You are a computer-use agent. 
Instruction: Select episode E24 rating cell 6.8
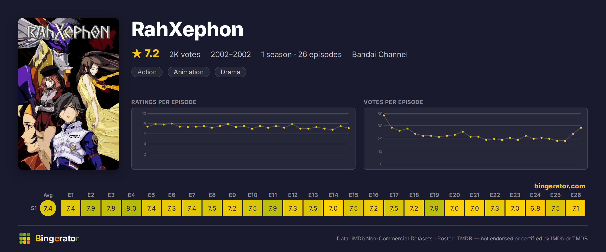pyautogui.click(x=535, y=208)
